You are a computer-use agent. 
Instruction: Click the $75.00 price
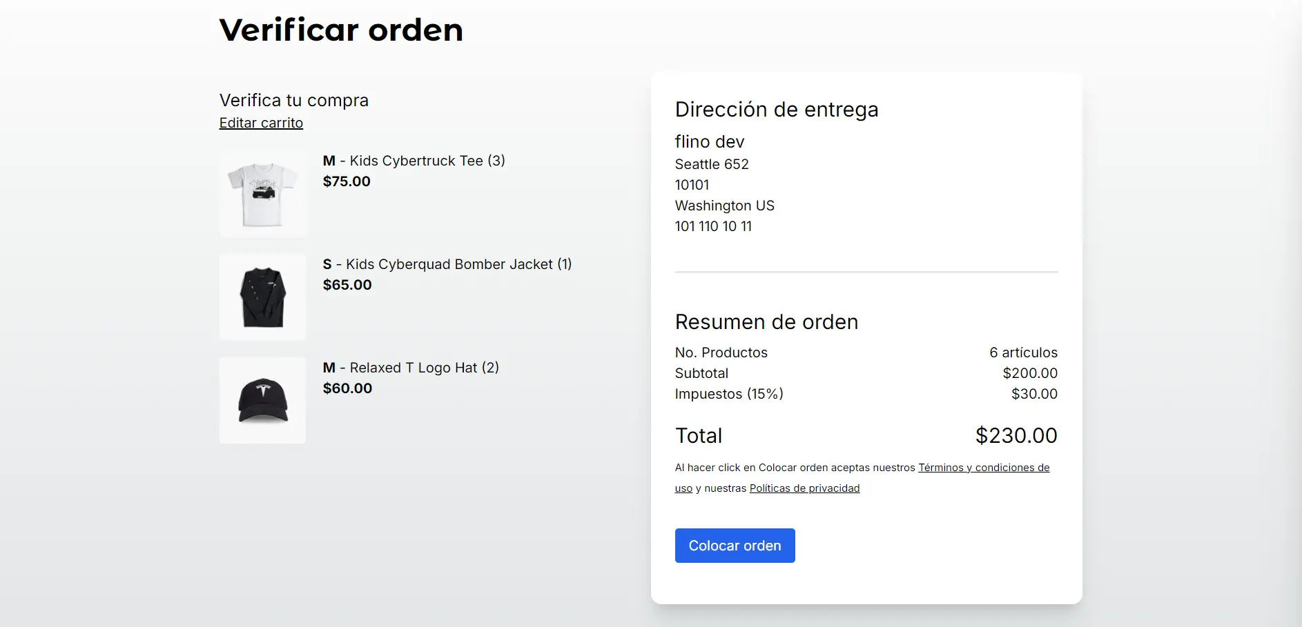point(347,181)
